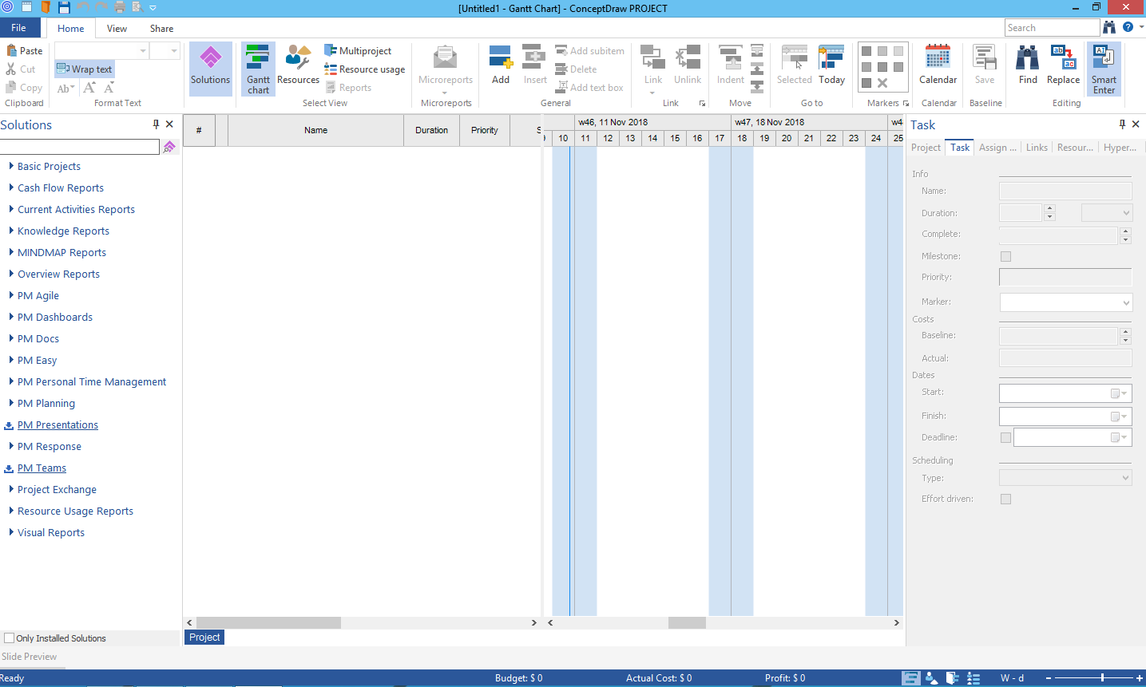Open PM Teams download link

point(42,468)
